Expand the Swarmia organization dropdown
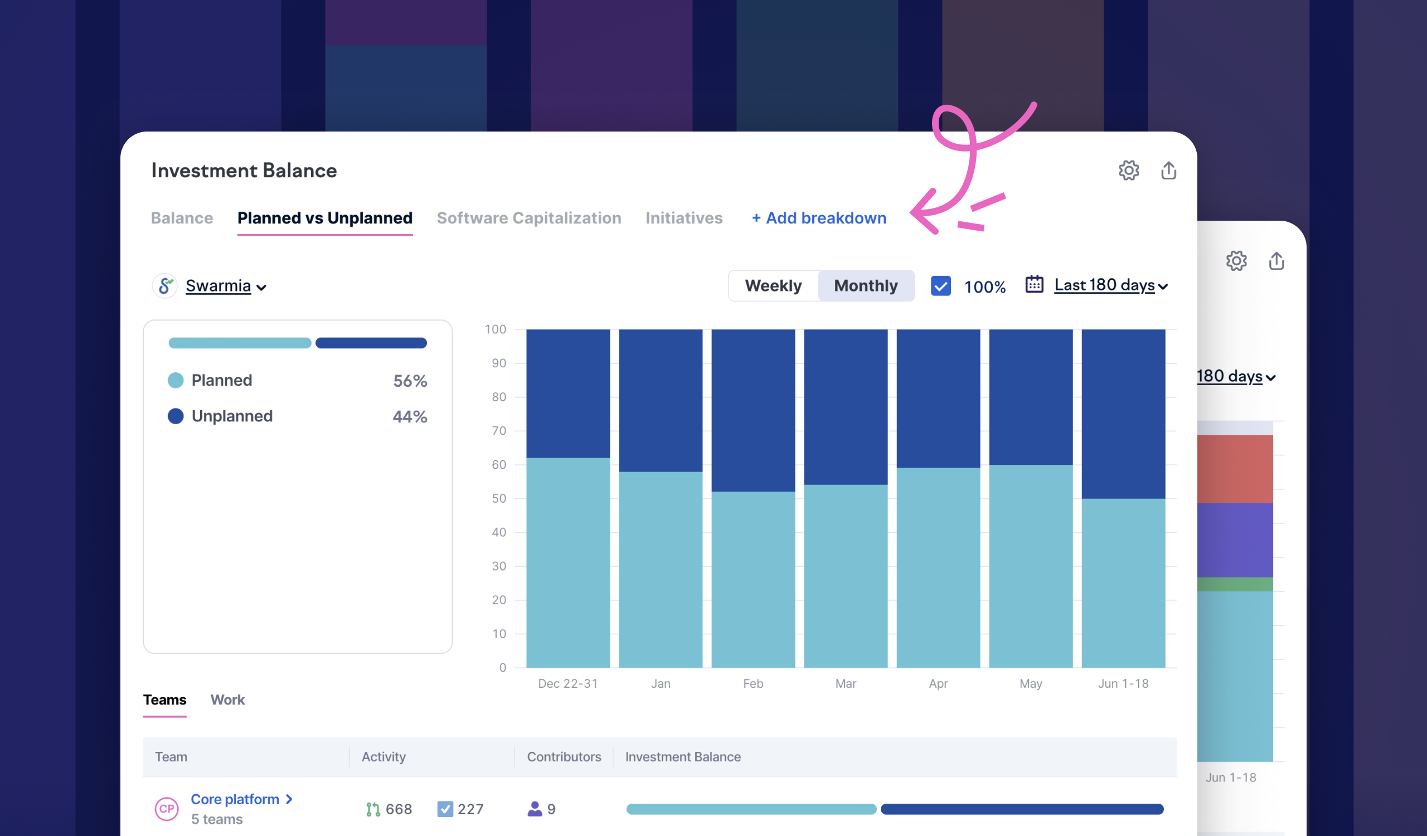Image resolution: width=1427 pixels, height=836 pixels. point(225,286)
